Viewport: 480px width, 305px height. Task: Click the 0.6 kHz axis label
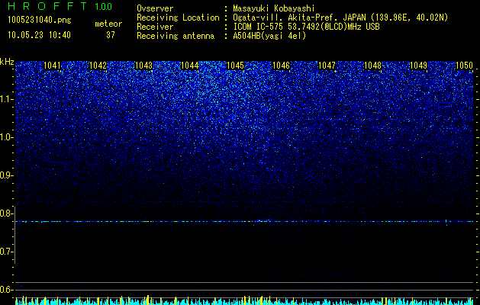coord(6,290)
